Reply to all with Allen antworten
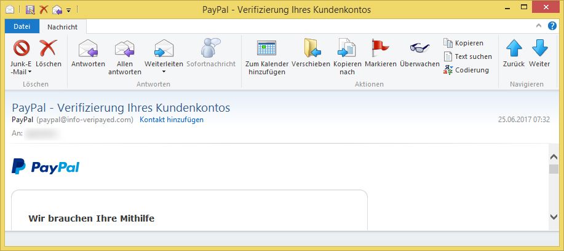Screen dimensions: 564x251 pos(124,48)
